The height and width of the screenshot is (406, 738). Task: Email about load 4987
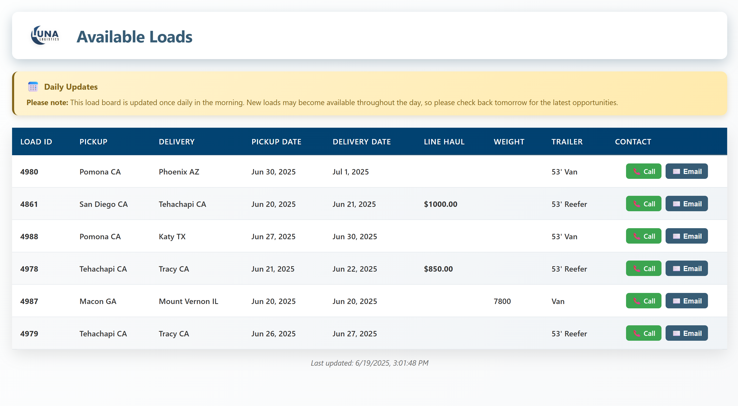pos(686,301)
